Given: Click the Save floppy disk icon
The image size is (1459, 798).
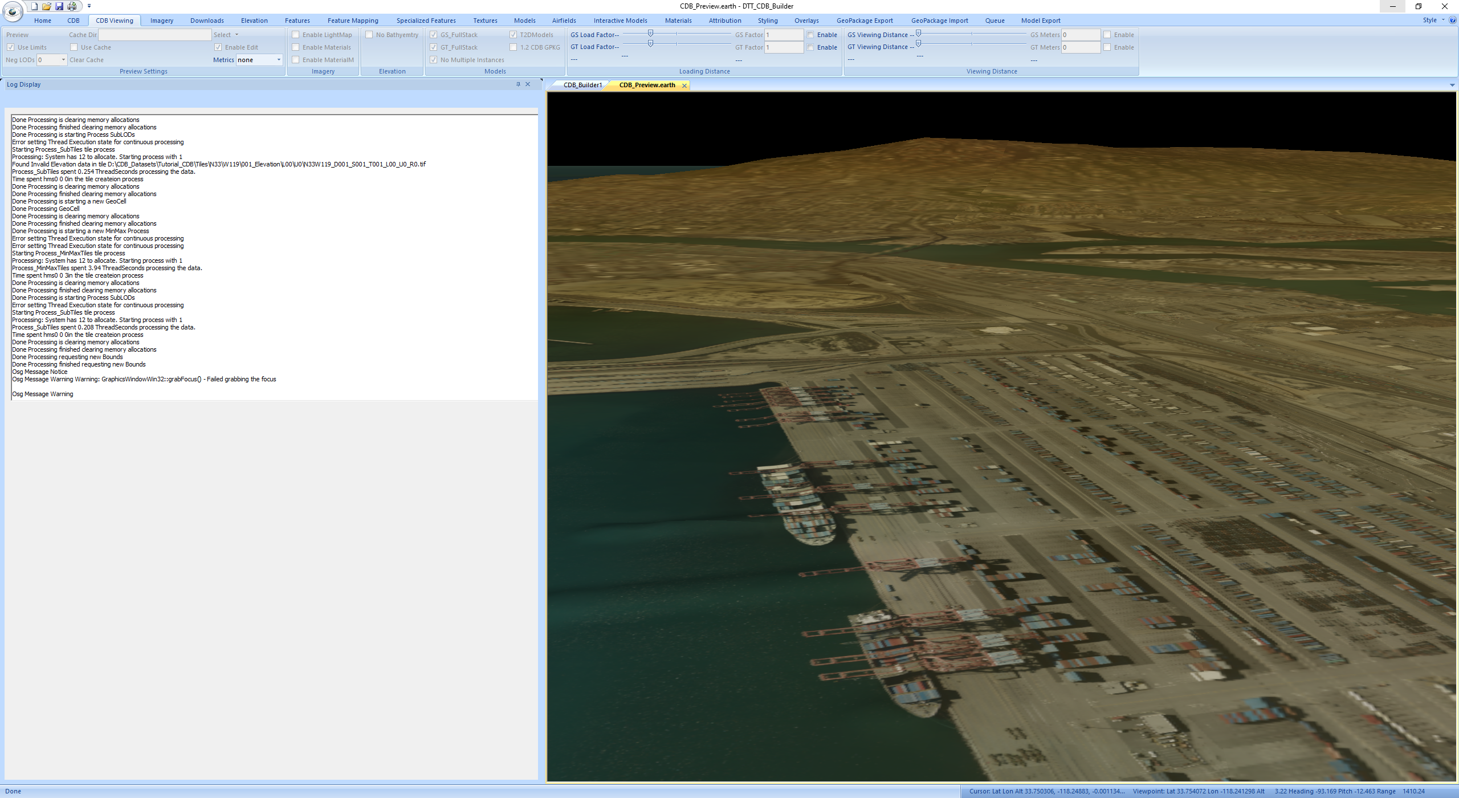Looking at the screenshot, I should 59,6.
